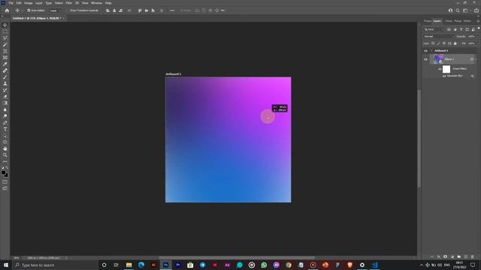The width and height of the screenshot is (481, 270).
Task: Edit Gaussian Blur blending options icon
Action: click(x=473, y=76)
